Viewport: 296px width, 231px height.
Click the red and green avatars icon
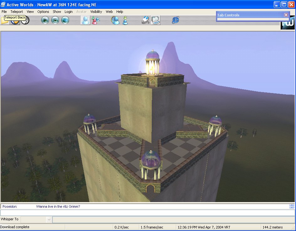point(95,20)
